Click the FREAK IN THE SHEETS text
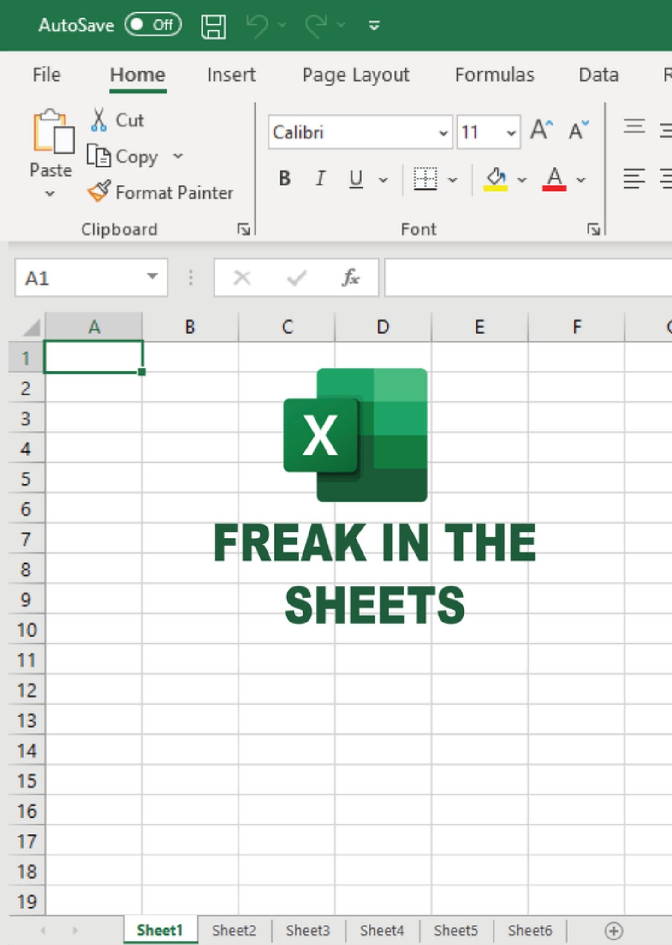672x945 pixels. pyautogui.click(x=375, y=574)
